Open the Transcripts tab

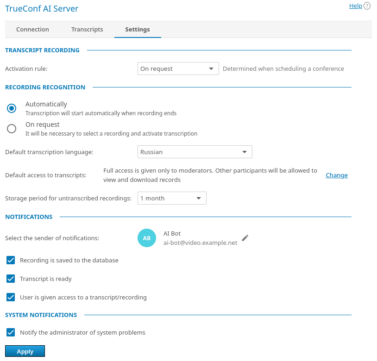pyautogui.click(x=87, y=29)
